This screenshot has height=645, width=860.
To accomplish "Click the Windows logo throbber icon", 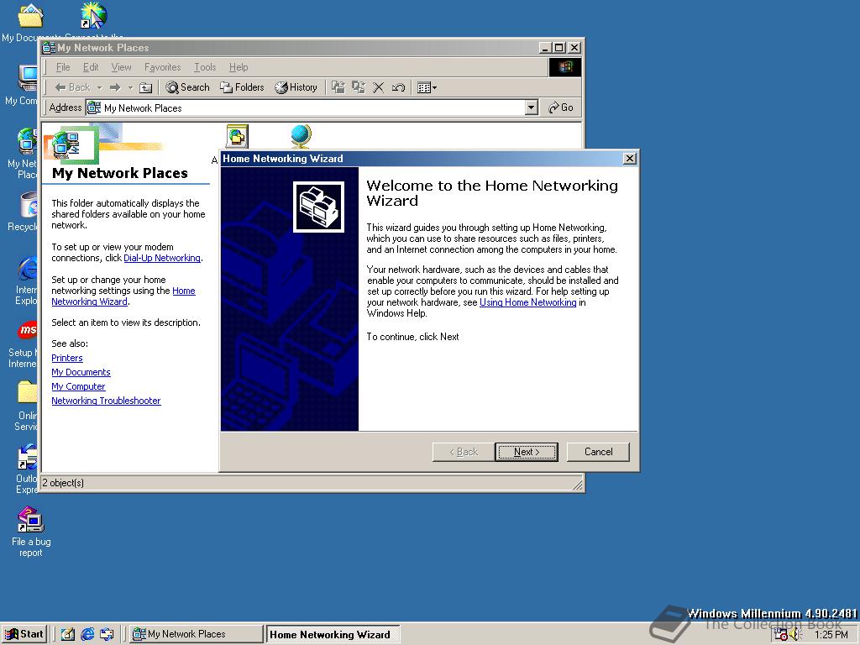I will point(565,67).
